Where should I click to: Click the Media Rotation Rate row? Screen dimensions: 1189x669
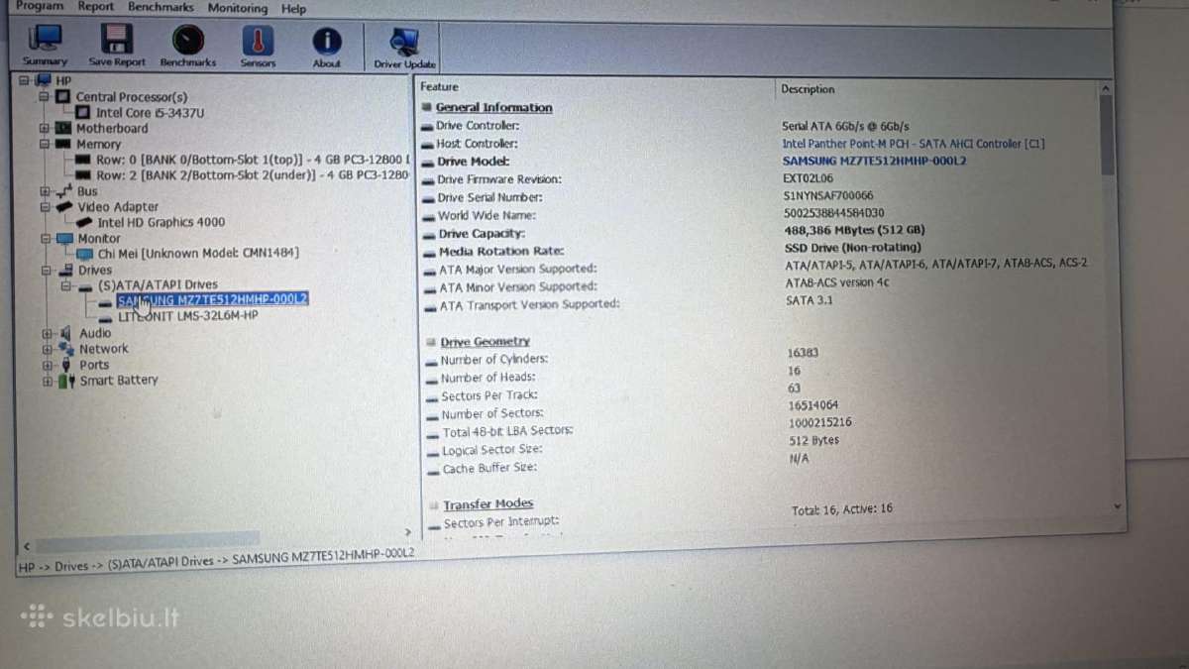click(501, 252)
